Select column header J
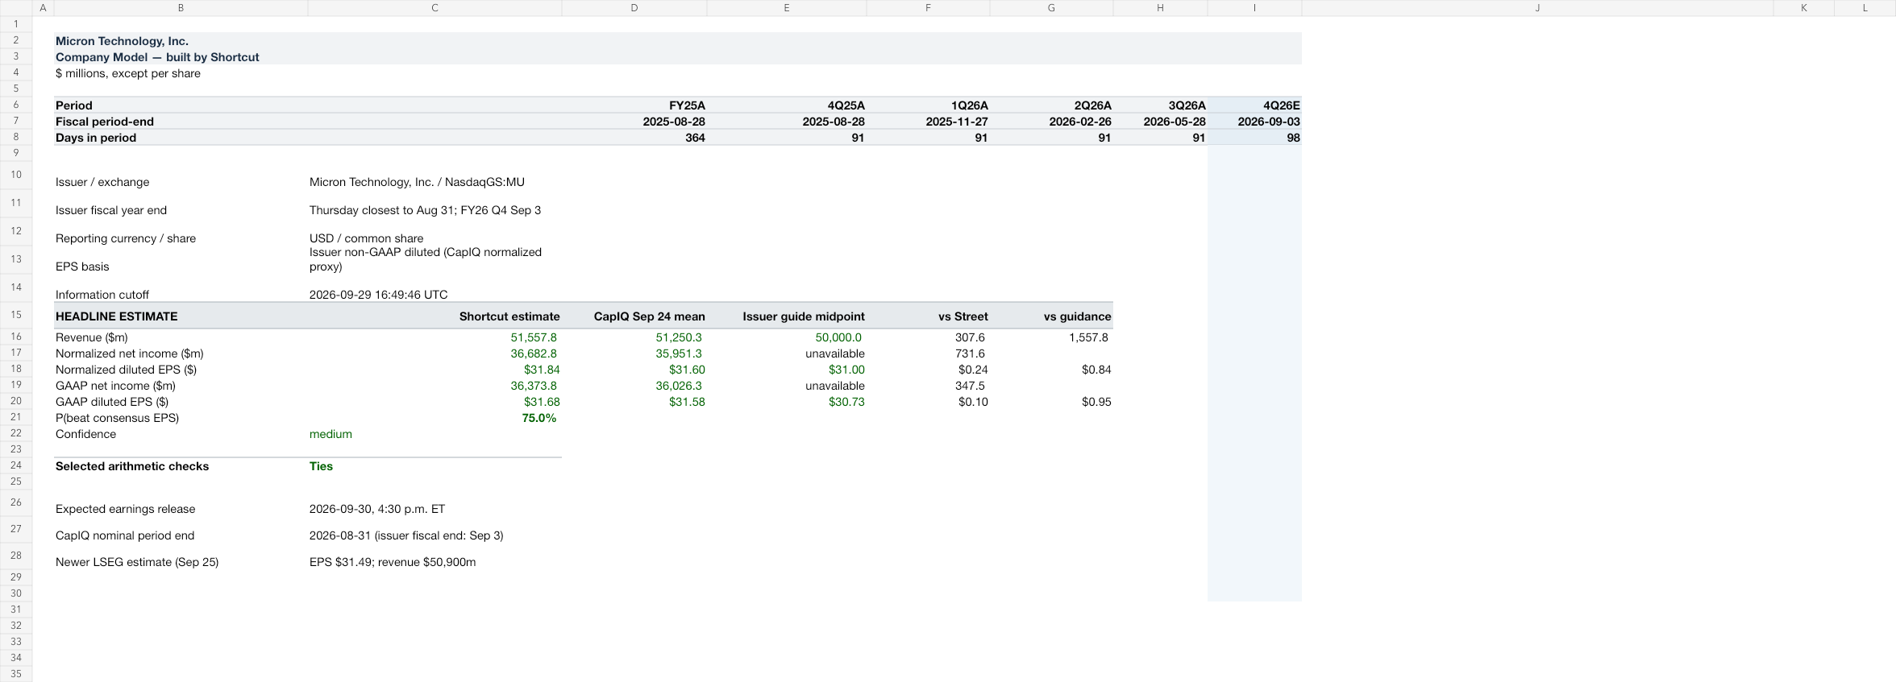The image size is (1896, 682). (1537, 8)
